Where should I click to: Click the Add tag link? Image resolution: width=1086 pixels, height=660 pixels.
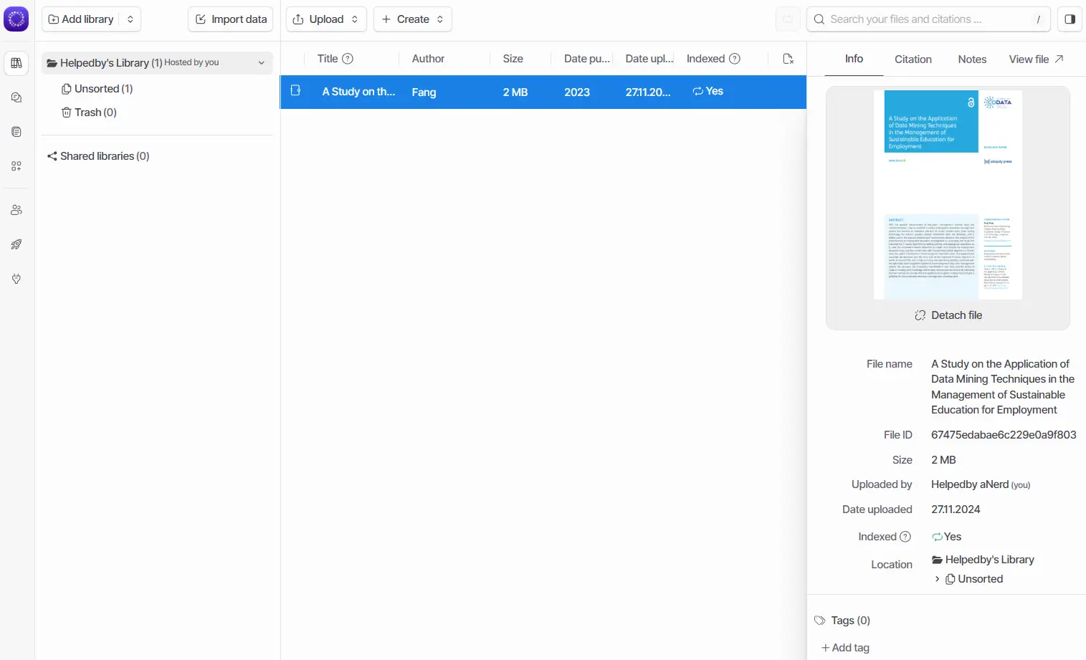click(845, 648)
